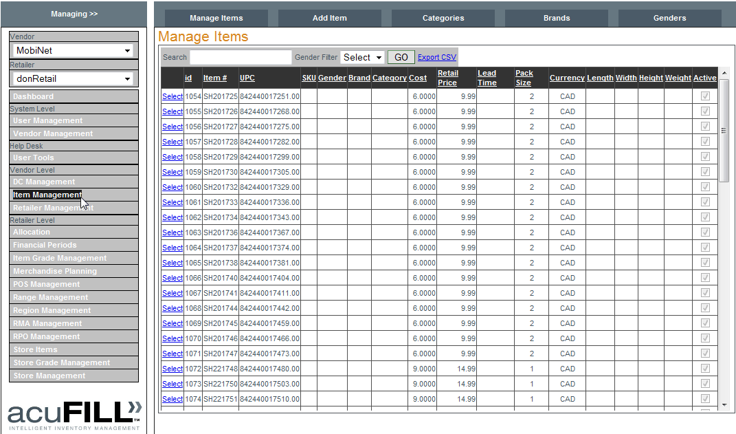Switch to the Add Item tab
The height and width of the screenshot is (434, 736).
[x=330, y=18]
